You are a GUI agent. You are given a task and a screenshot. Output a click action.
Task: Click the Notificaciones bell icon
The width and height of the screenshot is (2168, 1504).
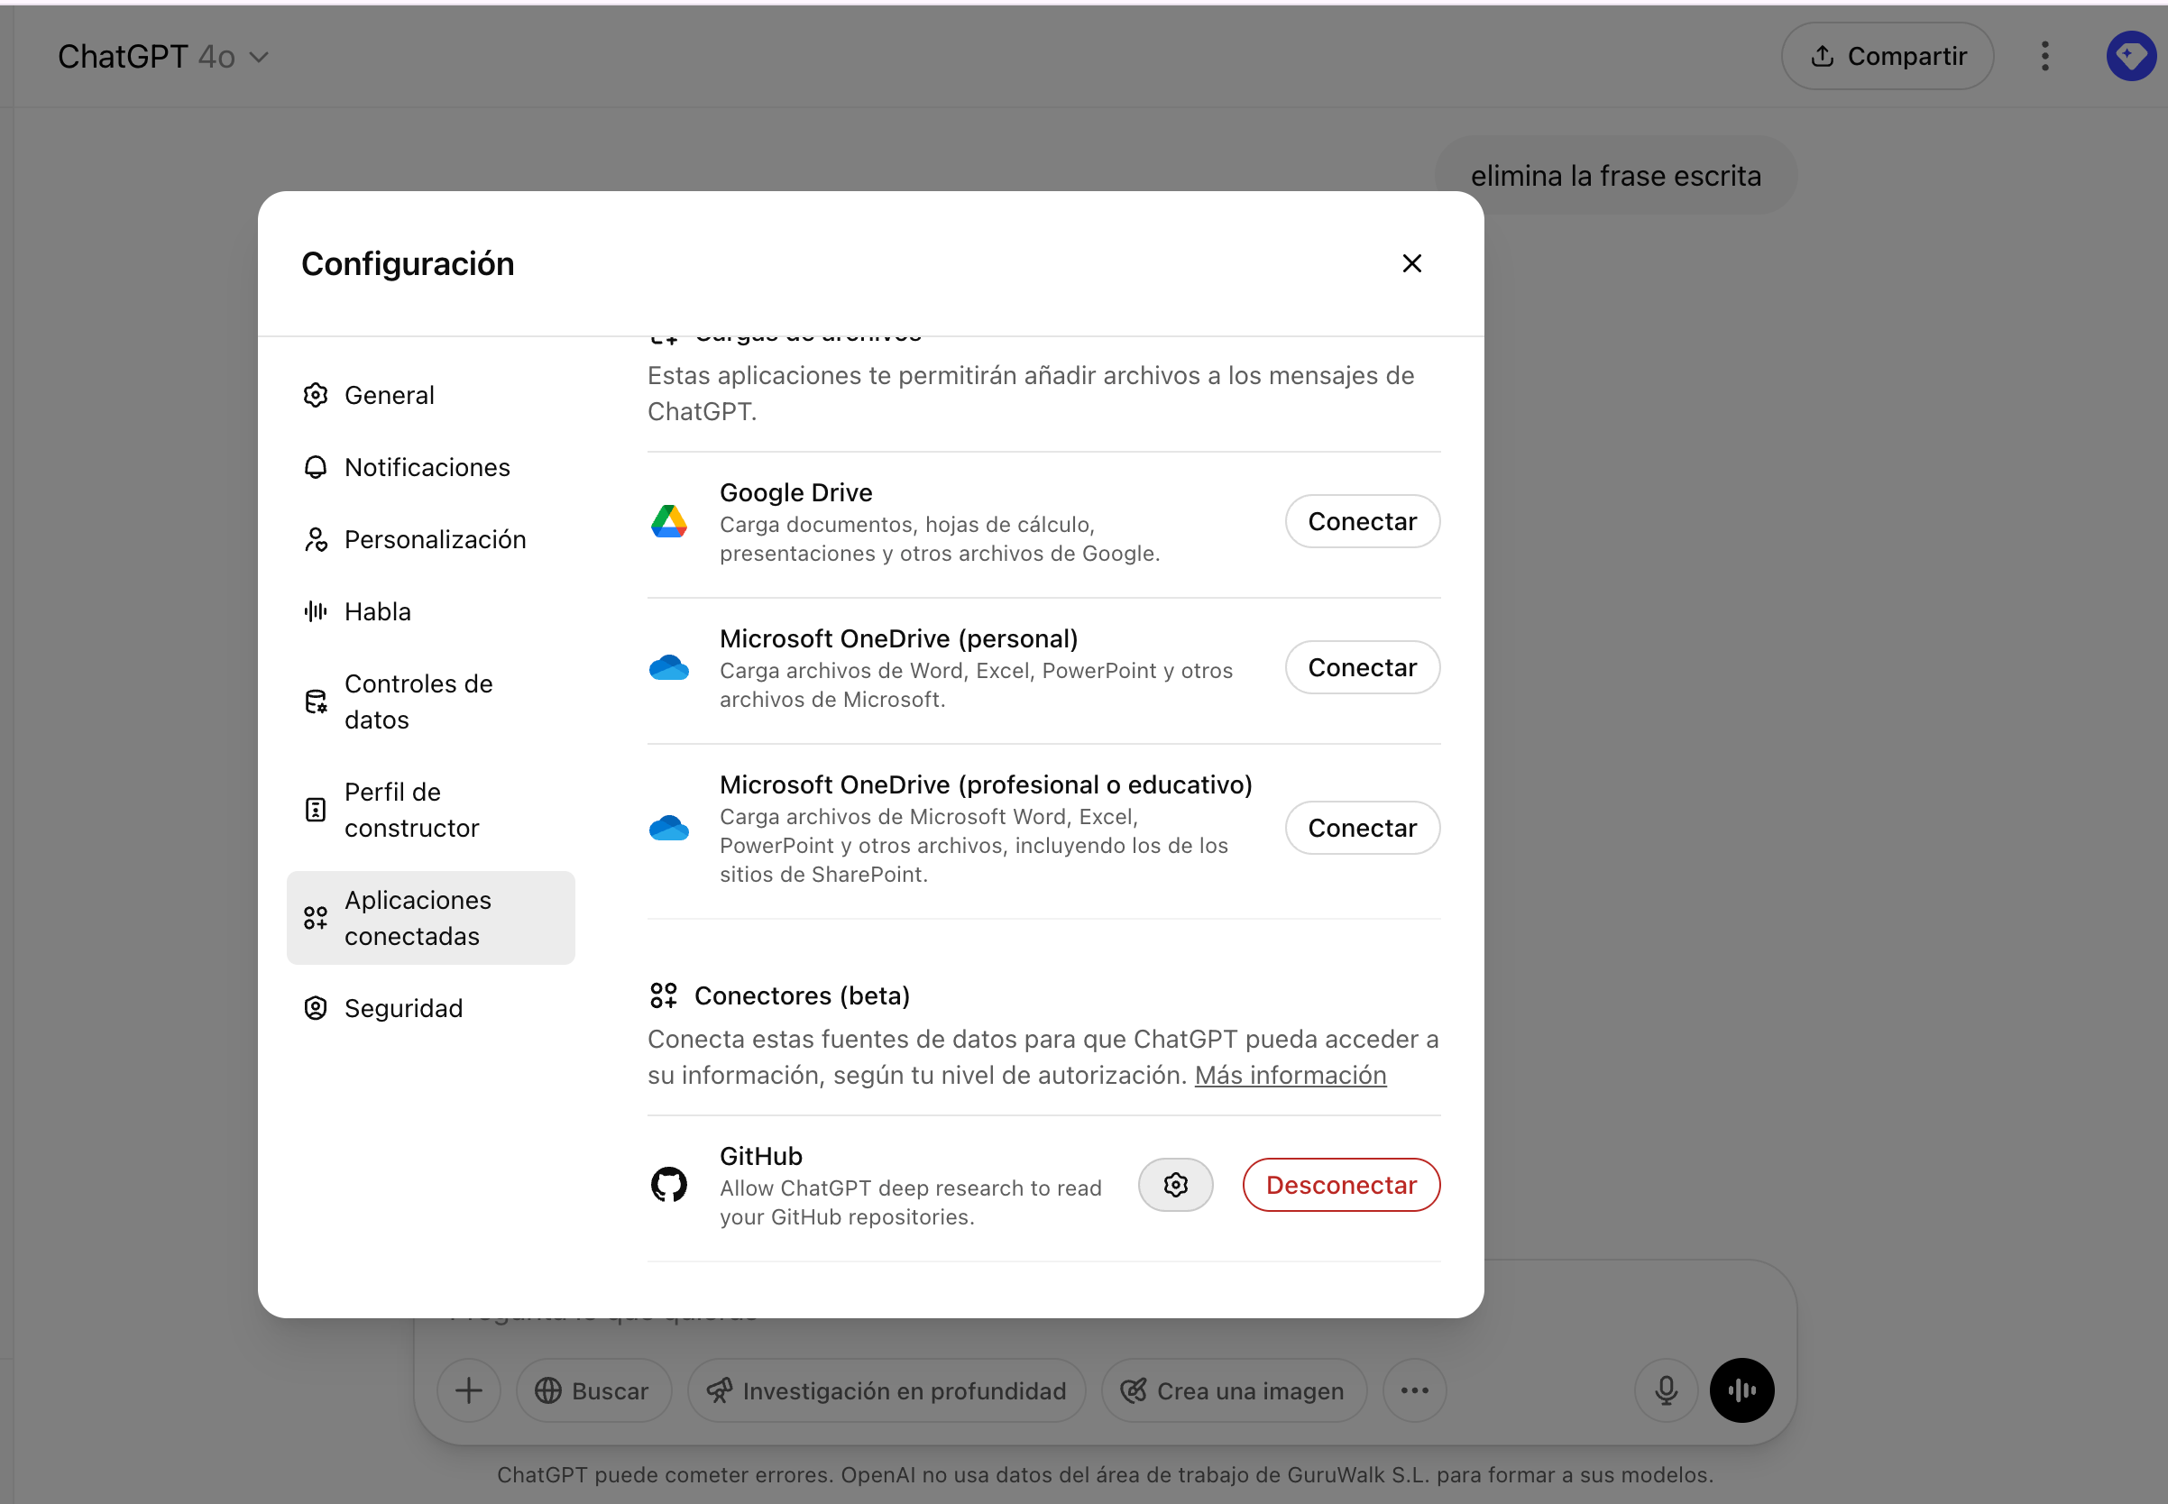pos(316,467)
